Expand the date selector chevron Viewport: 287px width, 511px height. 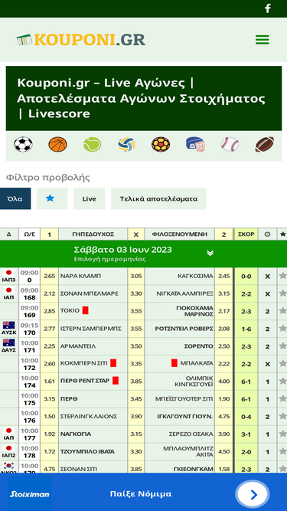(x=210, y=254)
